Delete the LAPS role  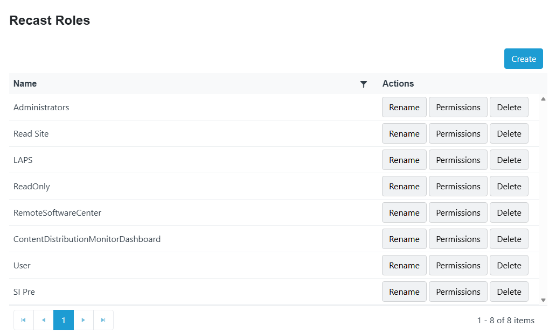(x=509, y=160)
